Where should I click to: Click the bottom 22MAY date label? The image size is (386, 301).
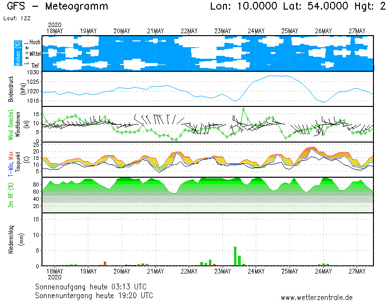tap(189, 271)
